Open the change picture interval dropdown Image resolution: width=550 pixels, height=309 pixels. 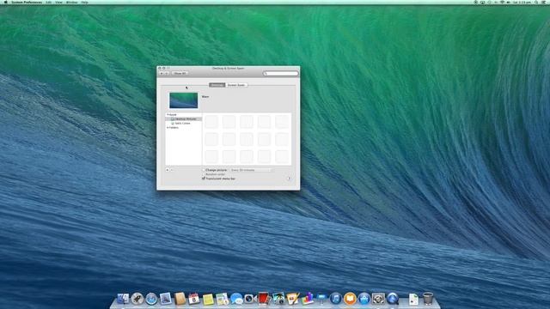(251, 170)
